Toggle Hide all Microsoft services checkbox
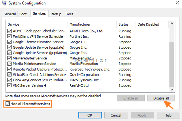This screenshot has height=121, width=182. tap(8, 104)
